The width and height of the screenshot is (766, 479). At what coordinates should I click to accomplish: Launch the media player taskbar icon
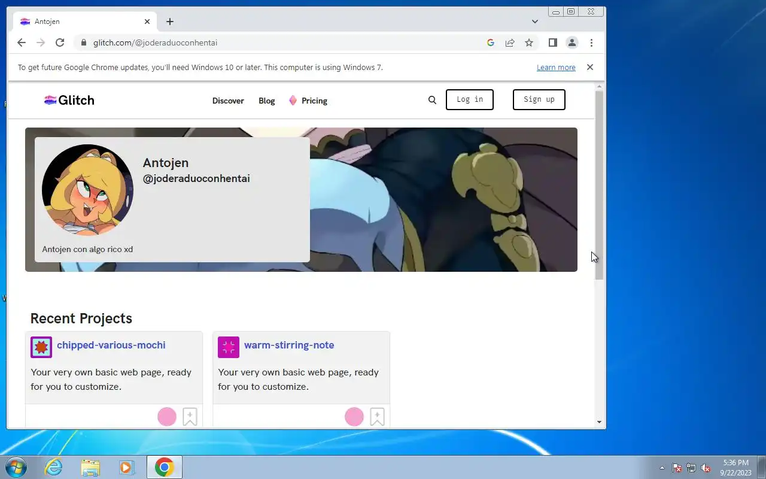click(127, 467)
